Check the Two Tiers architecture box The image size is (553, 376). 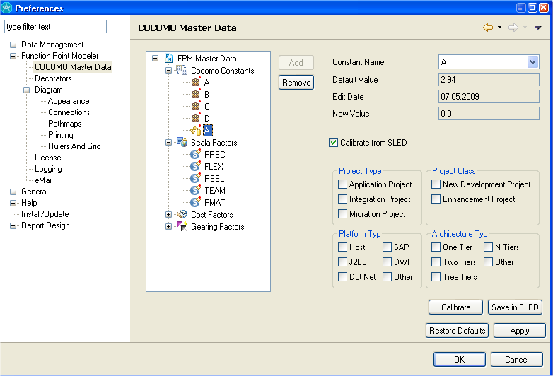click(x=436, y=262)
